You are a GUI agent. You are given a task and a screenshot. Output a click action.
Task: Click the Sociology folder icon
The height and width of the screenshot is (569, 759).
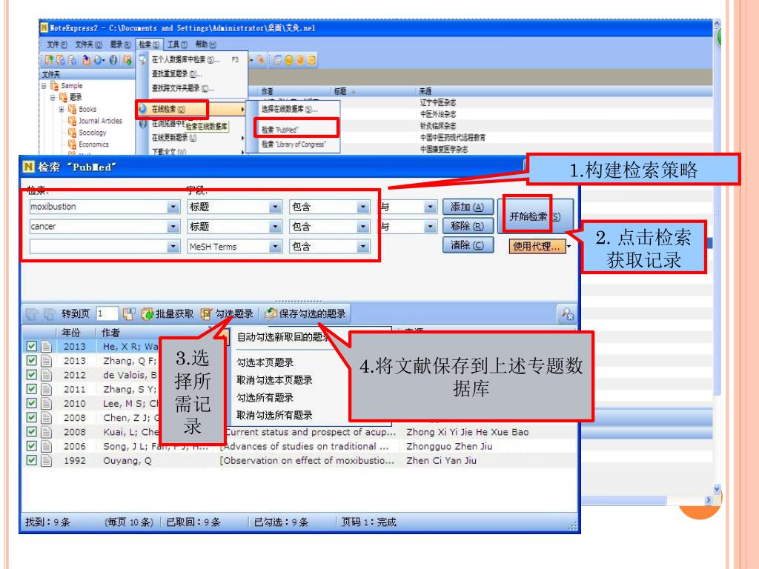point(72,133)
